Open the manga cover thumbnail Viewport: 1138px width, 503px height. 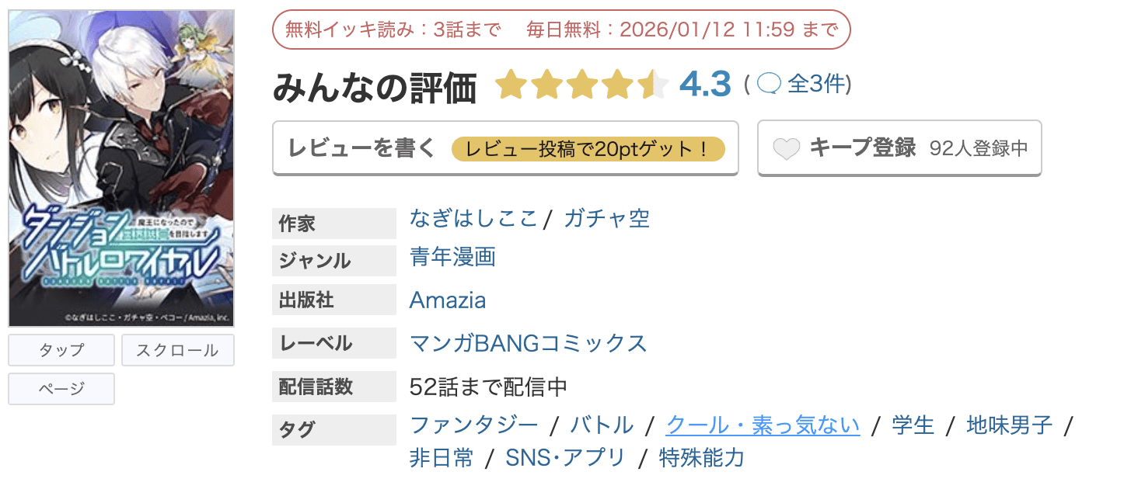[121, 168]
